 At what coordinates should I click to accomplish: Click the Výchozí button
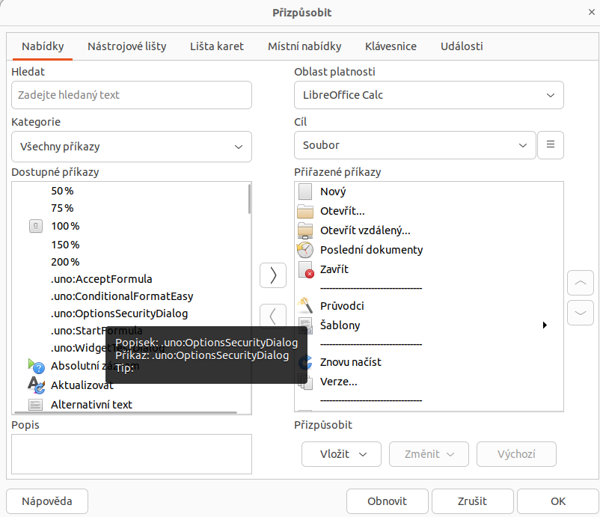click(516, 454)
